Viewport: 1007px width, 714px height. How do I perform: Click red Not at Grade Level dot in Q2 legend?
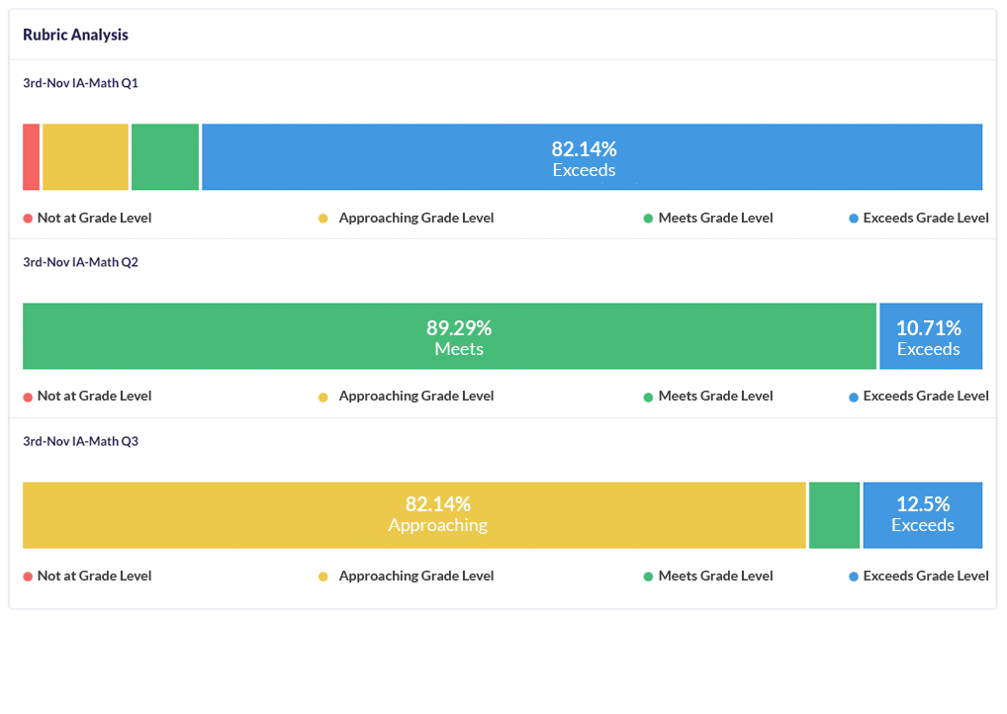[28, 397]
